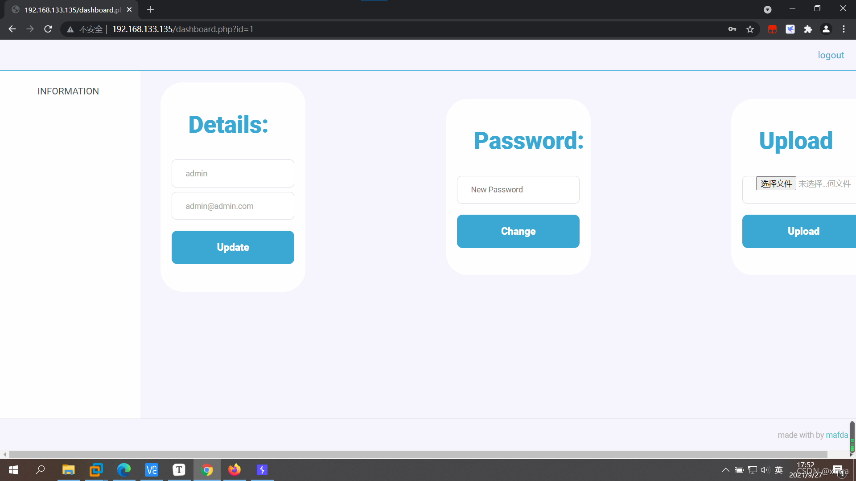Click the horizontal page scrollbar

pos(418,454)
